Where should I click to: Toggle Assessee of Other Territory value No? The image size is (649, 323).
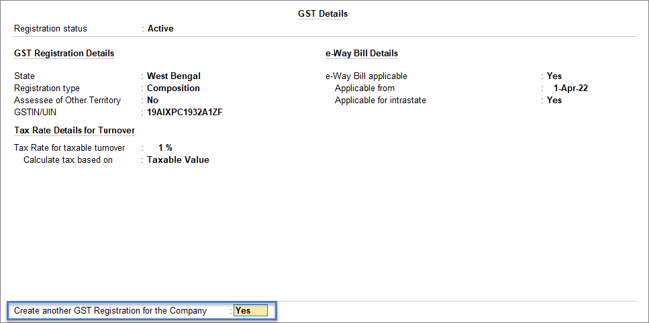pos(153,100)
